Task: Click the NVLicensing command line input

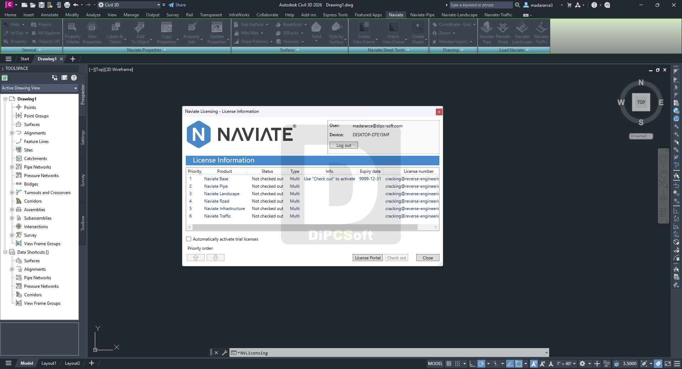Action: coord(389,353)
